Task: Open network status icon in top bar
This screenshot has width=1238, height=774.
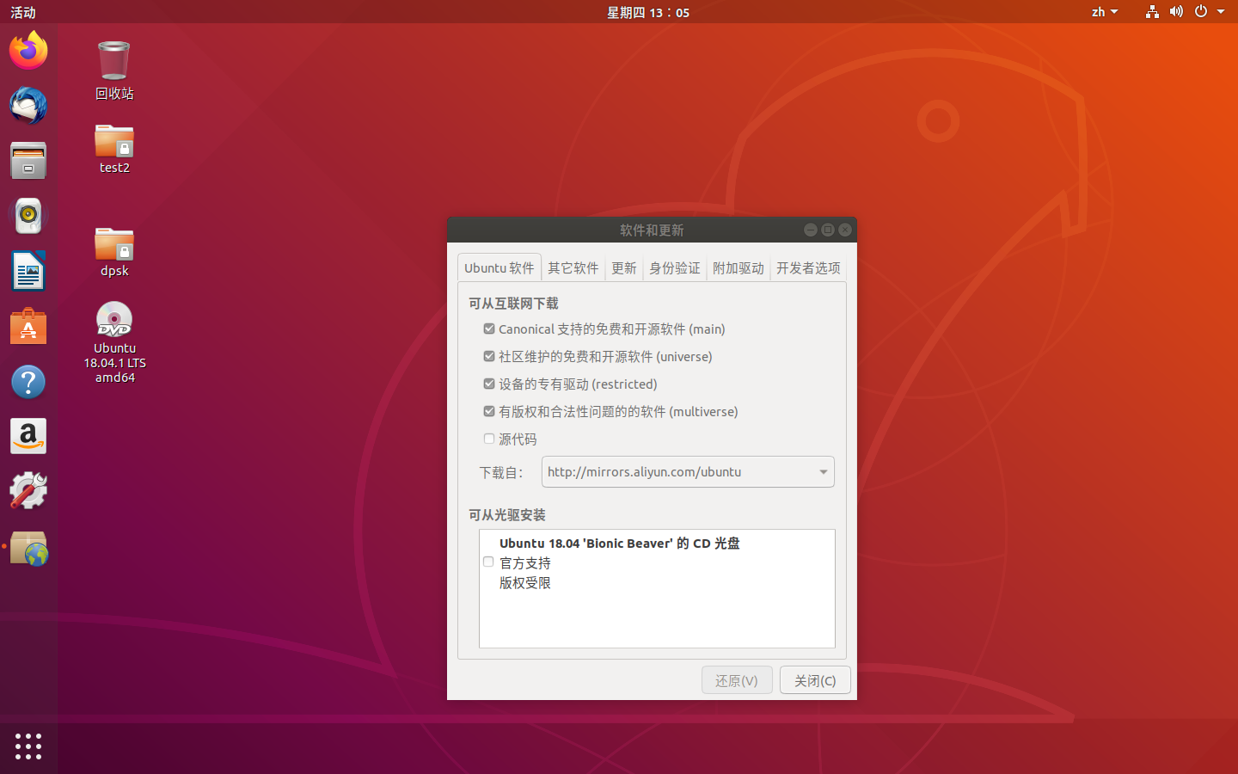Action: (x=1152, y=12)
